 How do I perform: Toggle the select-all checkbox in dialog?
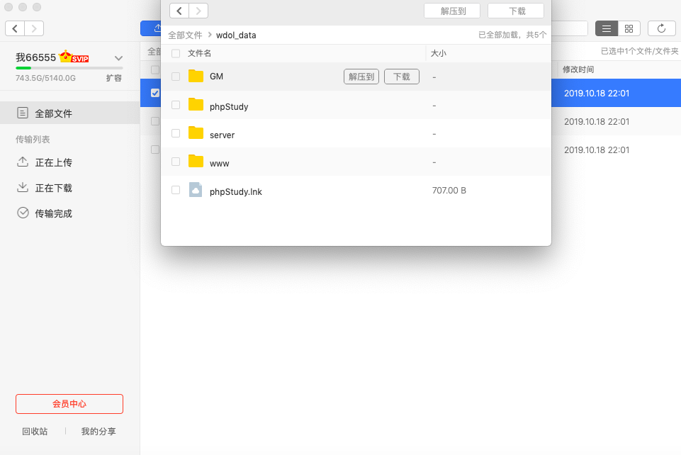(176, 53)
